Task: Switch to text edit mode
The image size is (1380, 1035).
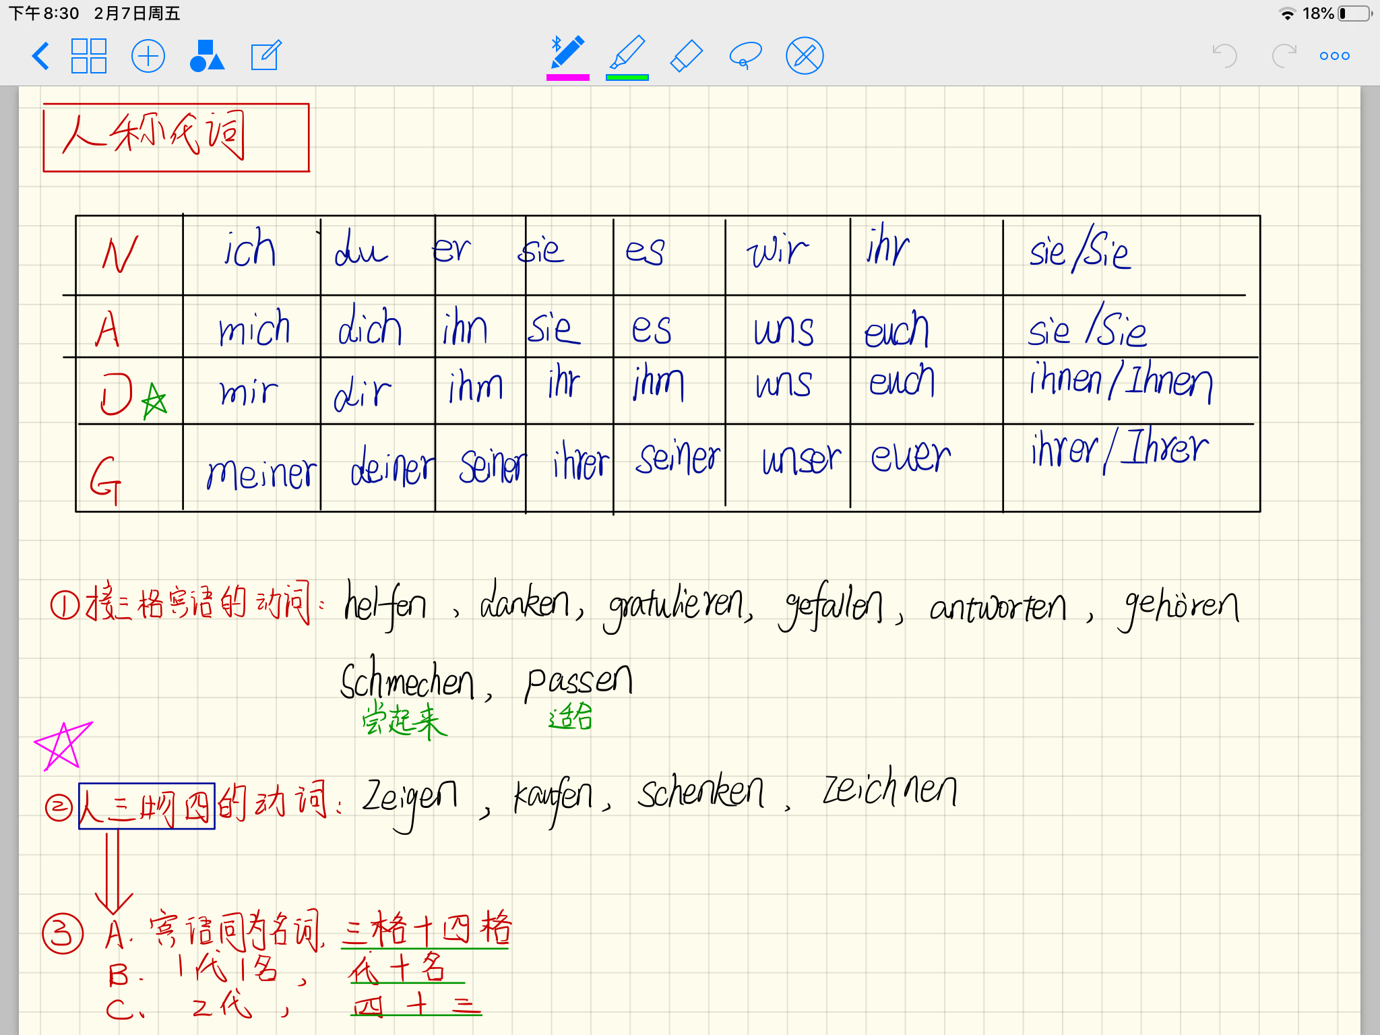Action: click(265, 56)
